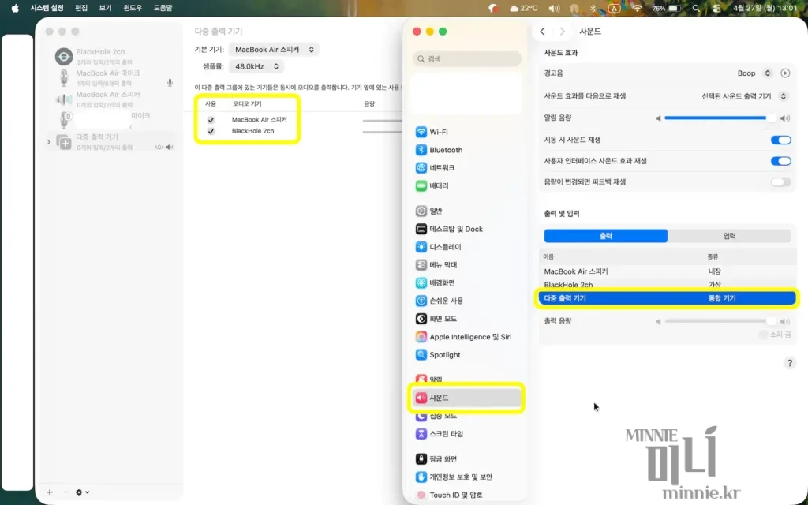Focus the 검색 search field
This screenshot has width=808, height=505.
467,59
